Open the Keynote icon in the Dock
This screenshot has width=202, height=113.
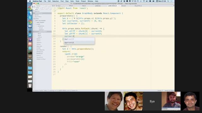pyautogui.click(x=30, y=62)
